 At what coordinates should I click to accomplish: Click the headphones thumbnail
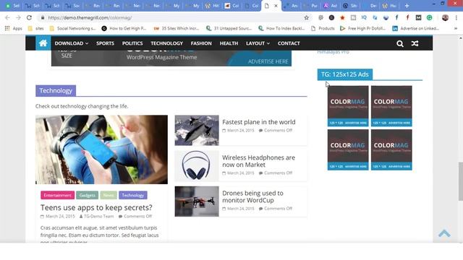tap(197, 165)
